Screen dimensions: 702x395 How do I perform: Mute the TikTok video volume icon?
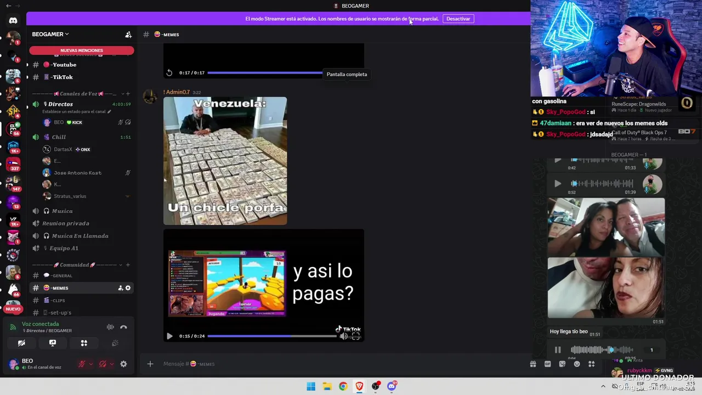tap(344, 336)
